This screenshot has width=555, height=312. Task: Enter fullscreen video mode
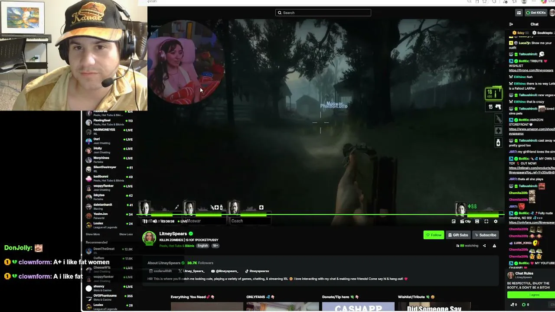click(486, 221)
